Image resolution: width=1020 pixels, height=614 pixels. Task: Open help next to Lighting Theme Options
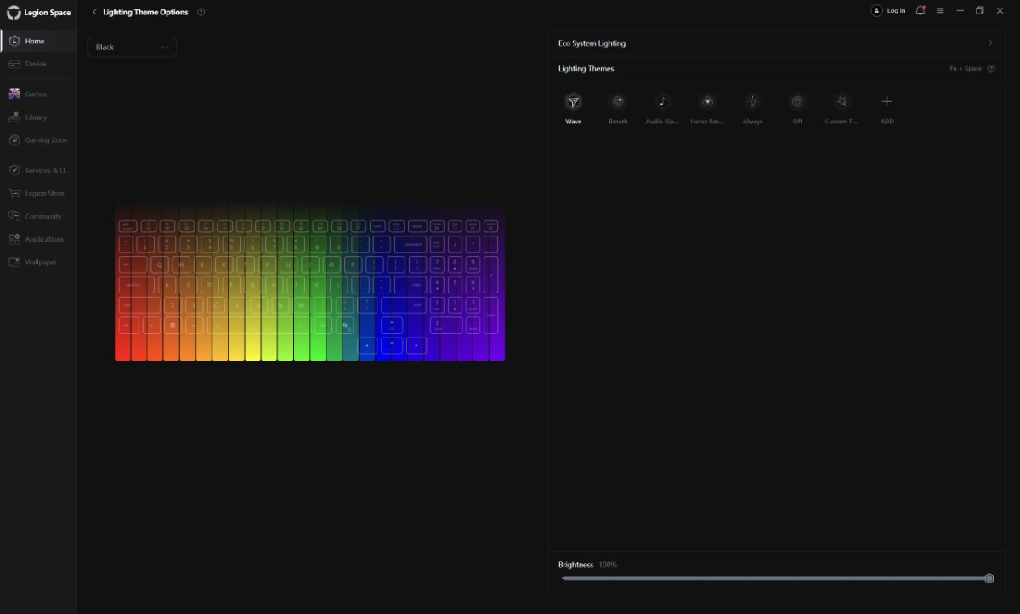coord(201,12)
